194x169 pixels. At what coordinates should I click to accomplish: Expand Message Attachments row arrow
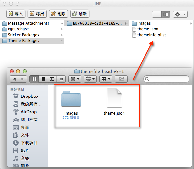click(x=62, y=23)
